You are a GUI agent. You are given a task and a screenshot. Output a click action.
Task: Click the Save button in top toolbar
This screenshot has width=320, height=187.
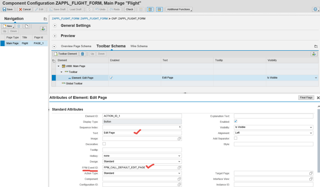click(x=8, y=9)
